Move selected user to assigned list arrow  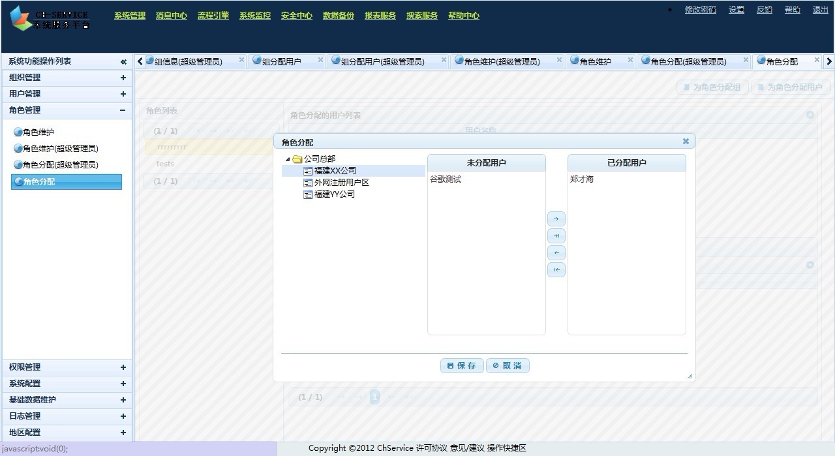(556, 219)
